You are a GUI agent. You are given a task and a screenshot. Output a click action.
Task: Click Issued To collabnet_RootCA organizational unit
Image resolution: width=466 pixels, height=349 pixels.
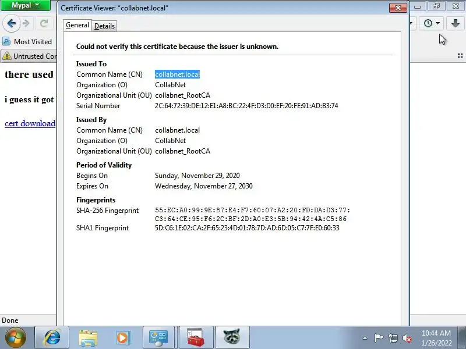182,95
